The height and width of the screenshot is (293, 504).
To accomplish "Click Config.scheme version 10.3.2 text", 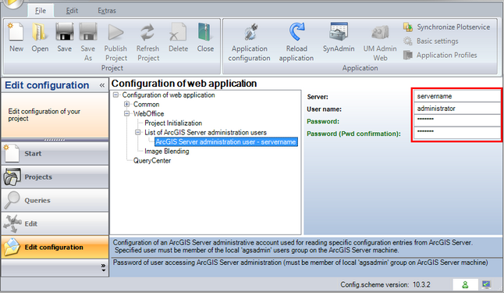I will [385, 284].
